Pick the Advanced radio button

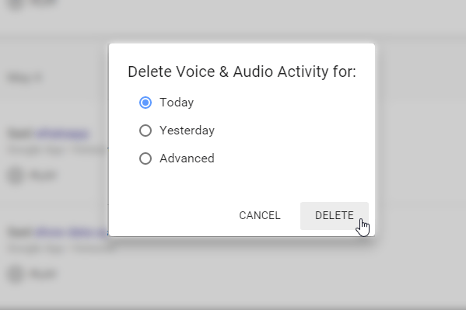tap(145, 158)
